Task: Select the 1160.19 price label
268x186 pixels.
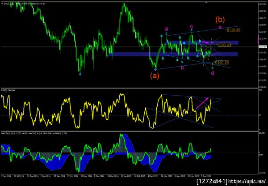Action: pyautogui.click(x=222, y=63)
